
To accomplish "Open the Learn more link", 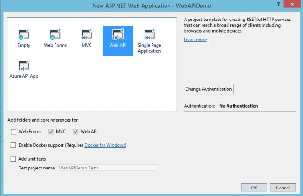I will [x=195, y=40].
